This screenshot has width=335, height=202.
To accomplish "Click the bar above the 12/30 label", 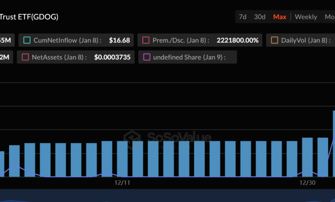I will click(x=307, y=157).
